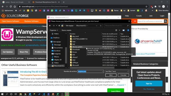Open the Business Software menu
Image resolution: width=171 pixels, height=96 pixels.
pos(32,21)
